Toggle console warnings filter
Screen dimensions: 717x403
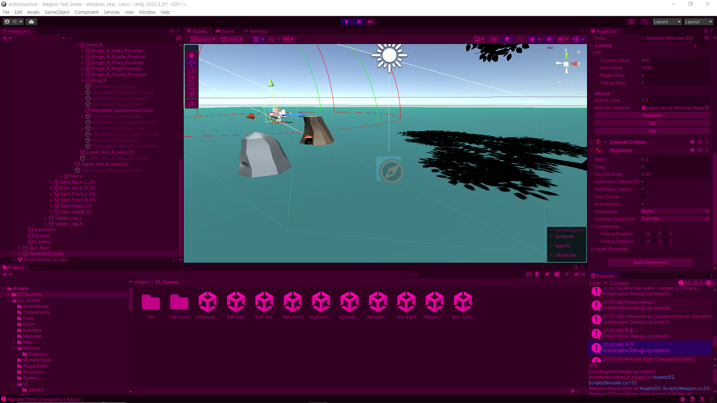698,283
